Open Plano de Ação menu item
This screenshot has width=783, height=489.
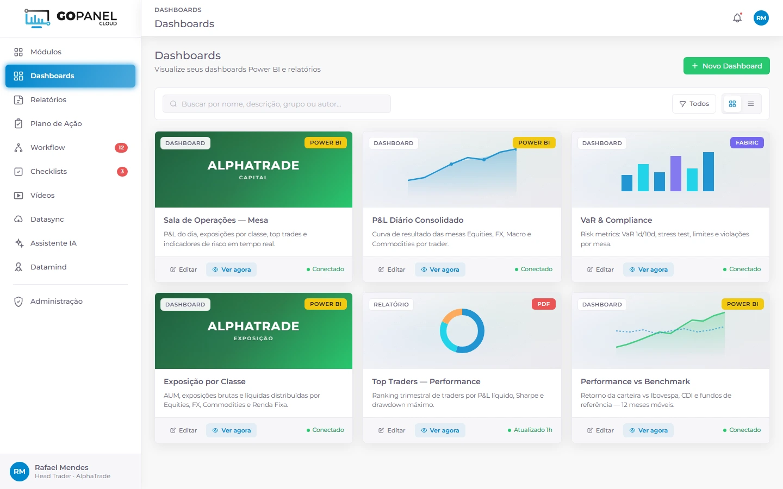point(70,124)
